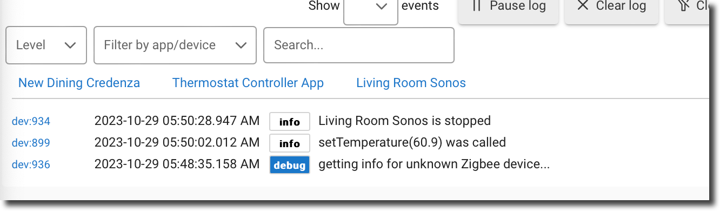Select the Thermostat Controller App tab

pos(248,83)
